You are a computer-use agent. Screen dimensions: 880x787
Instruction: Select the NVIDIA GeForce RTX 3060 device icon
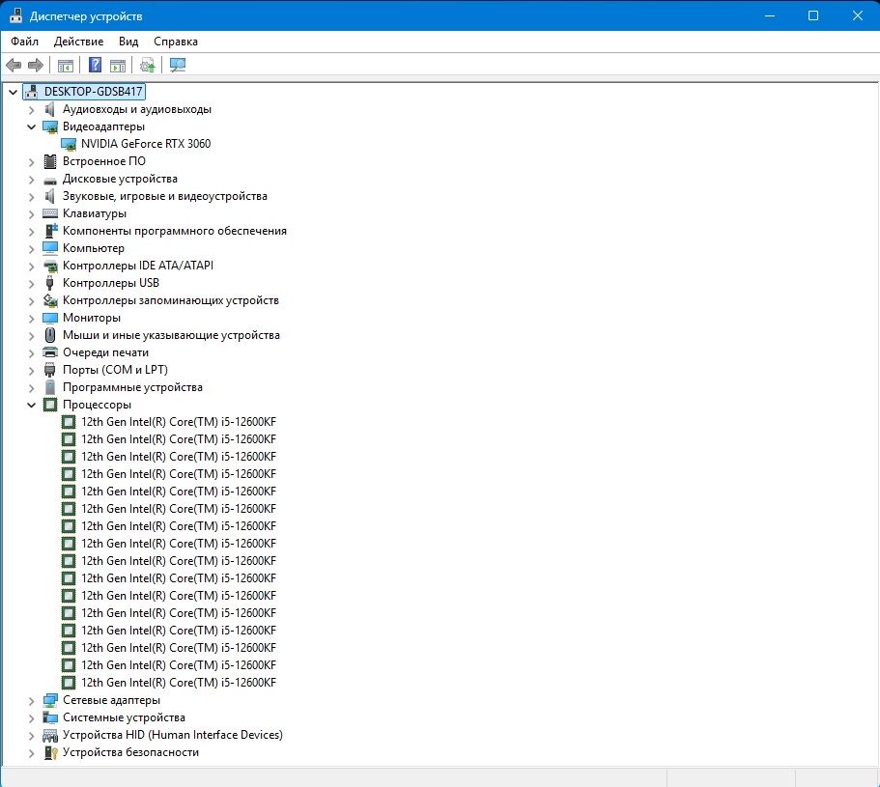click(x=69, y=144)
